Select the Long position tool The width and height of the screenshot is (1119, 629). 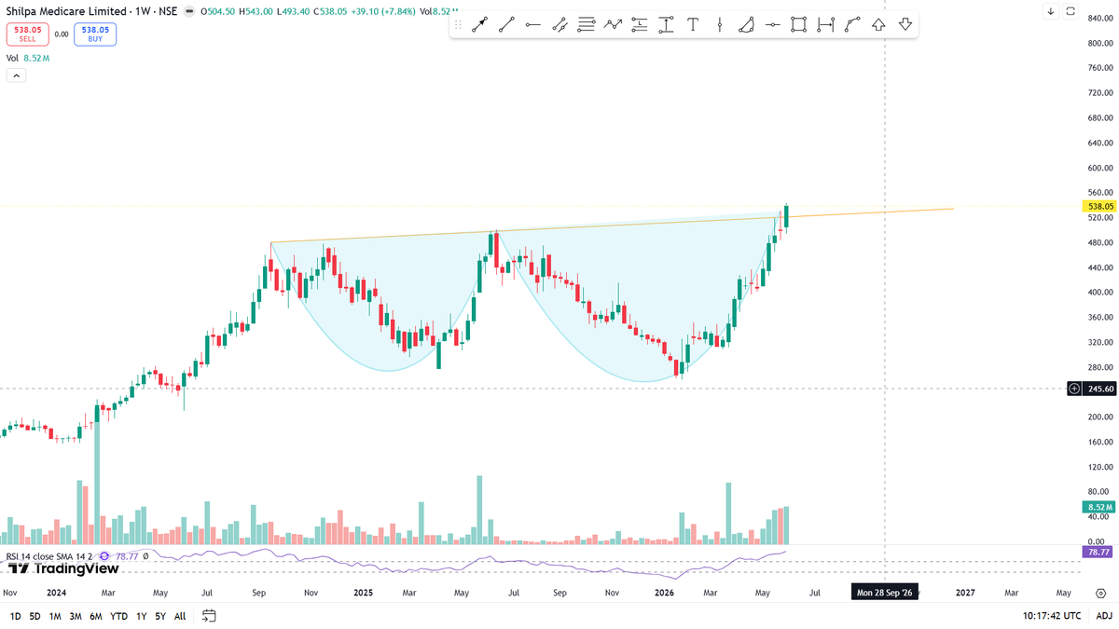tap(640, 25)
